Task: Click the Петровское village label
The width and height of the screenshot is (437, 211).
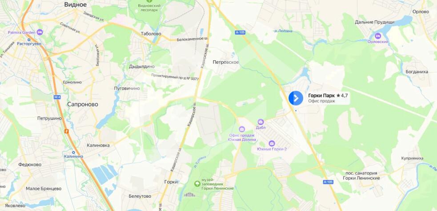Action: tap(226, 62)
